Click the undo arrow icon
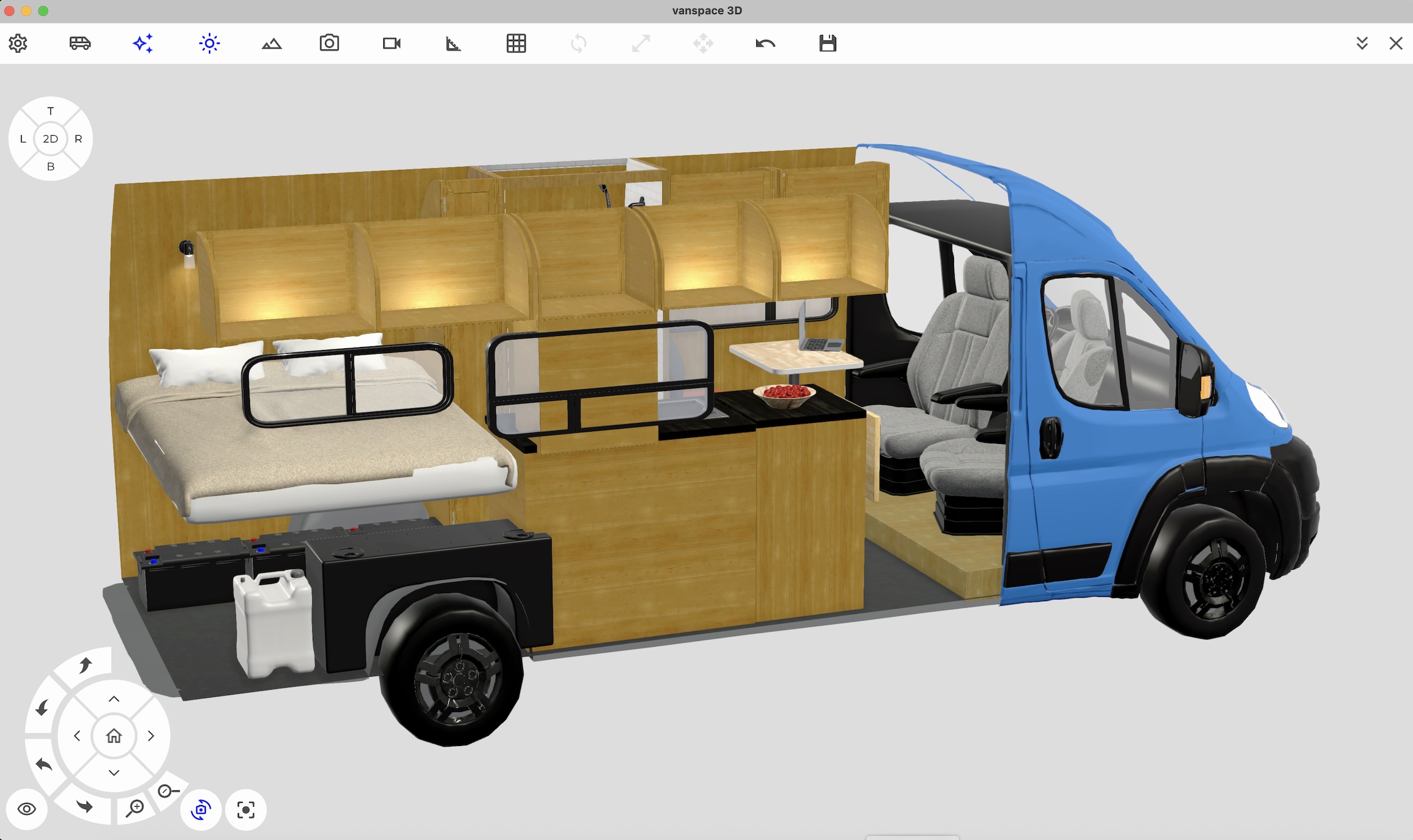This screenshot has height=840, width=1413. coord(765,44)
